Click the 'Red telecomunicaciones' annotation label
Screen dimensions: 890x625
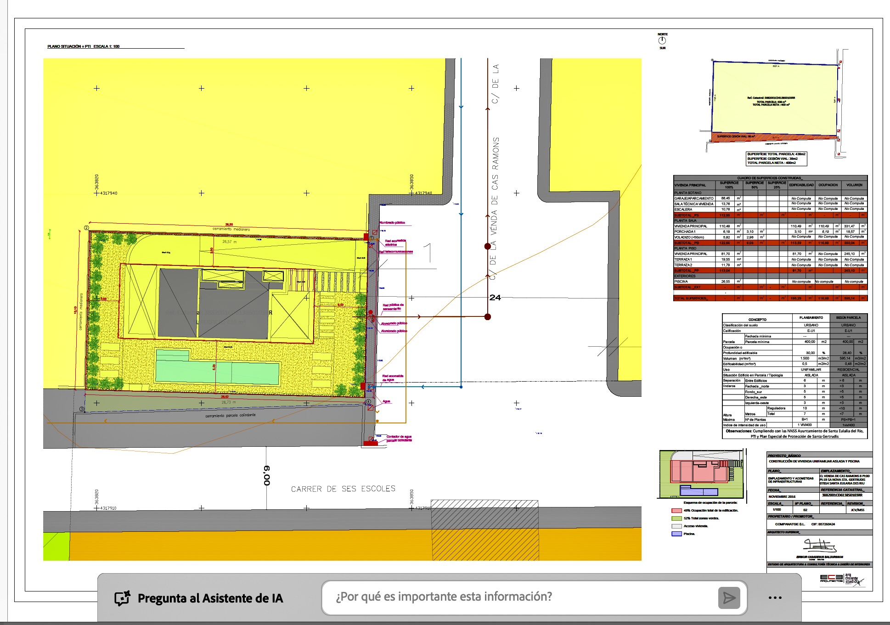(x=396, y=252)
